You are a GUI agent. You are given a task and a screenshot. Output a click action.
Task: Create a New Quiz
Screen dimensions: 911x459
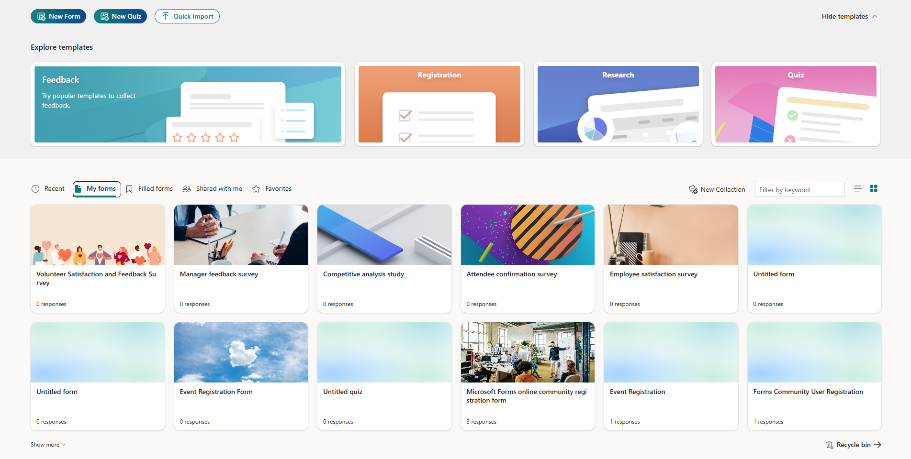(120, 16)
